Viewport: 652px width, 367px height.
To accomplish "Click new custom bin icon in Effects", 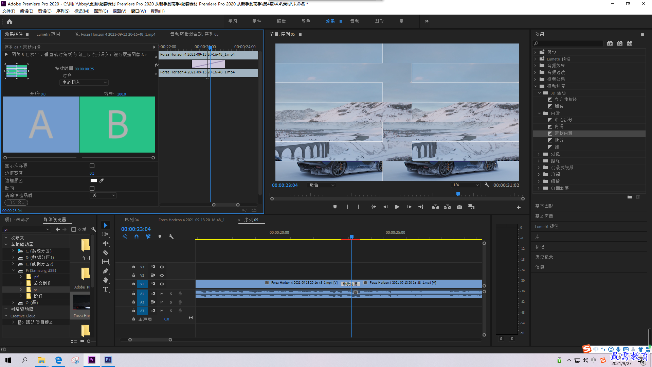I will point(630,197).
